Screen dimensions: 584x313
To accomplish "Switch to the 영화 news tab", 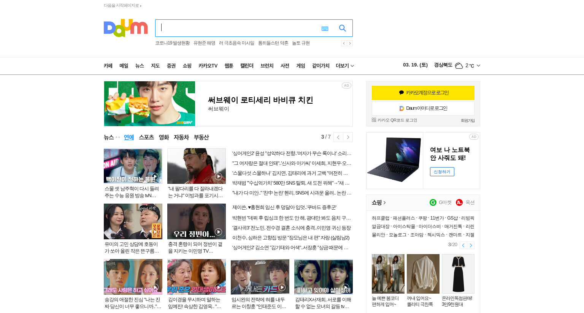I will click(164, 137).
